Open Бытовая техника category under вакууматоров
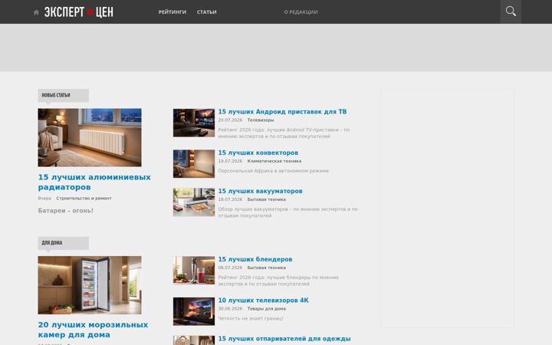Viewport: 552px width, 345px height. [x=267, y=199]
